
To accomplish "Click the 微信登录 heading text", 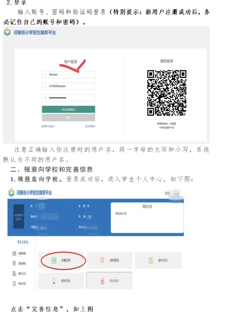I will 167,61.
